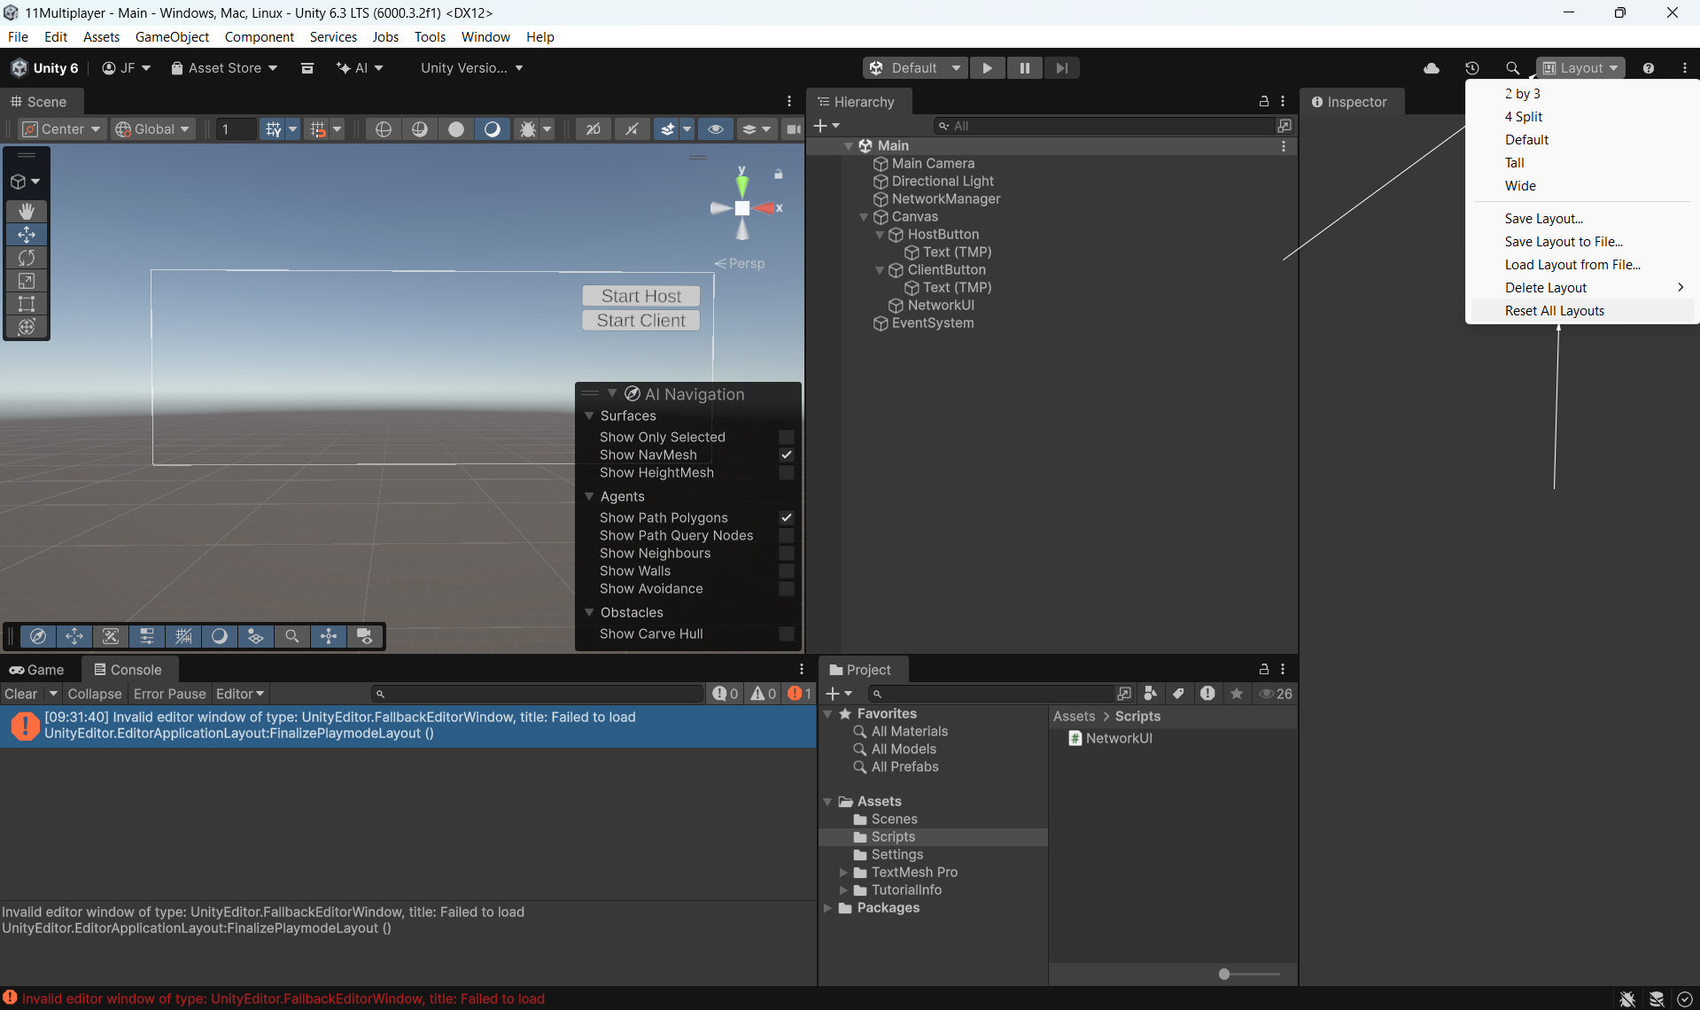Adjust the Project icon size slider

(x=1224, y=974)
